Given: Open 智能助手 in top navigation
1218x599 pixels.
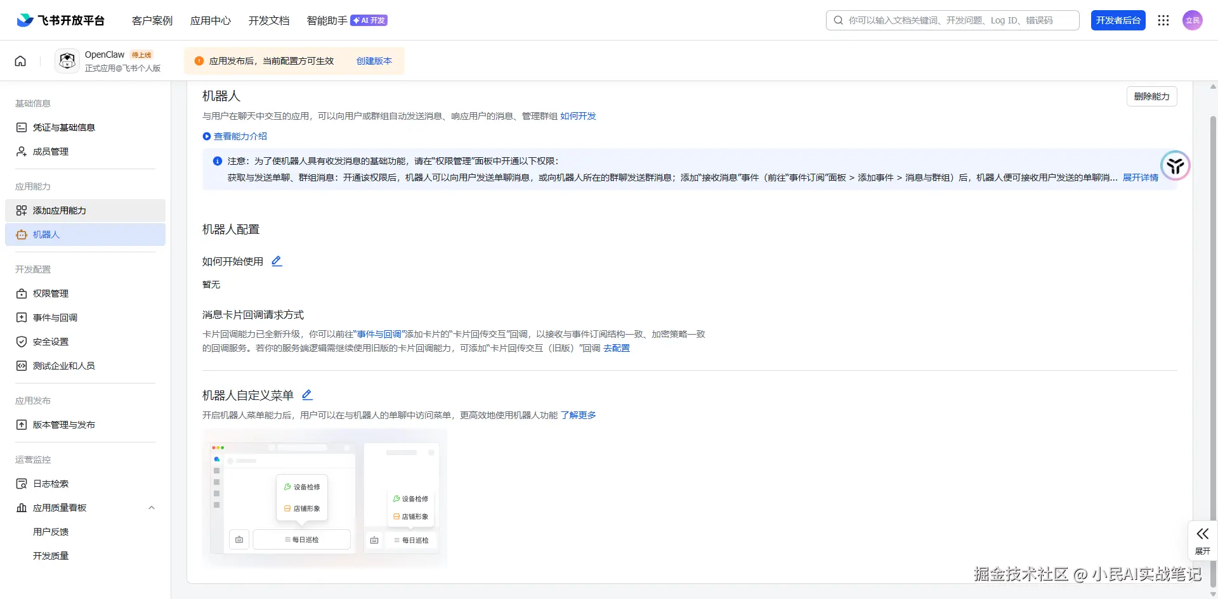Looking at the screenshot, I should (x=327, y=20).
